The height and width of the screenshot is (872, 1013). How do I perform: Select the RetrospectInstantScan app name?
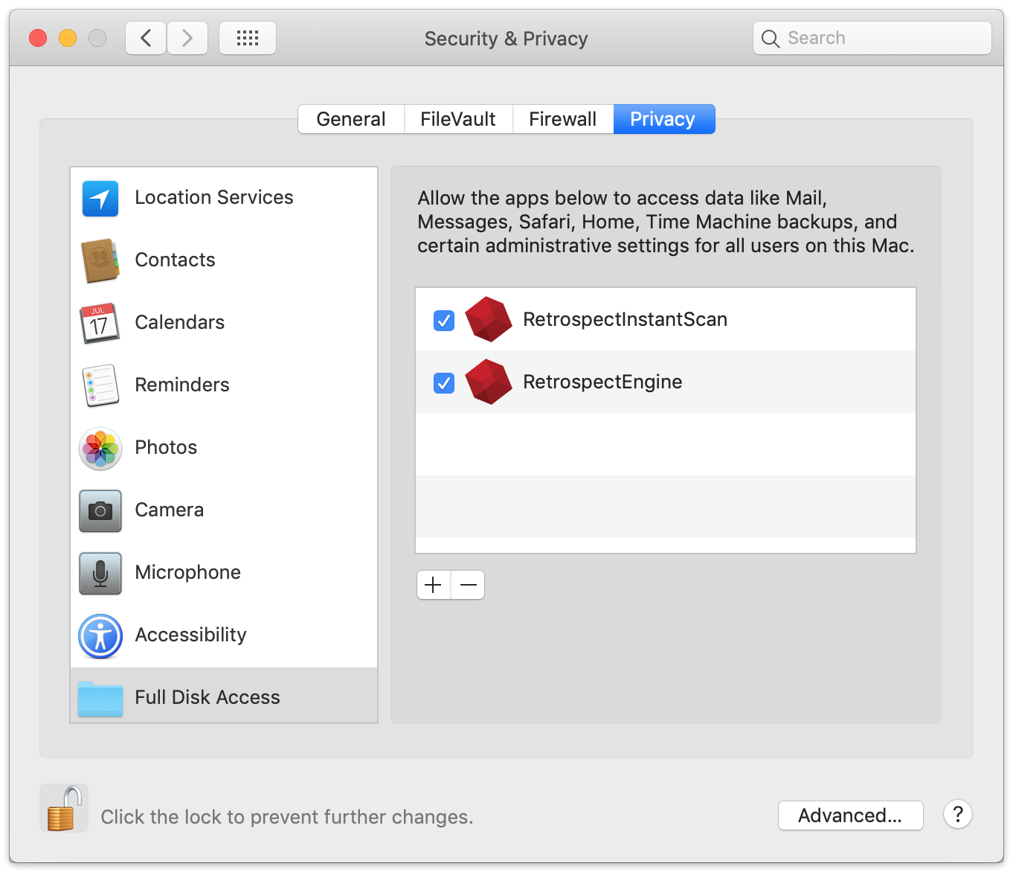(x=625, y=319)
